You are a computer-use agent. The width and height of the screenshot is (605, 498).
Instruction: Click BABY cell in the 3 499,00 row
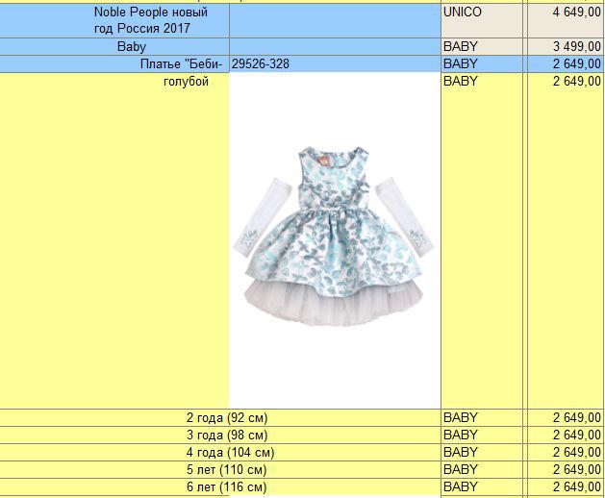tap(461, 46)
